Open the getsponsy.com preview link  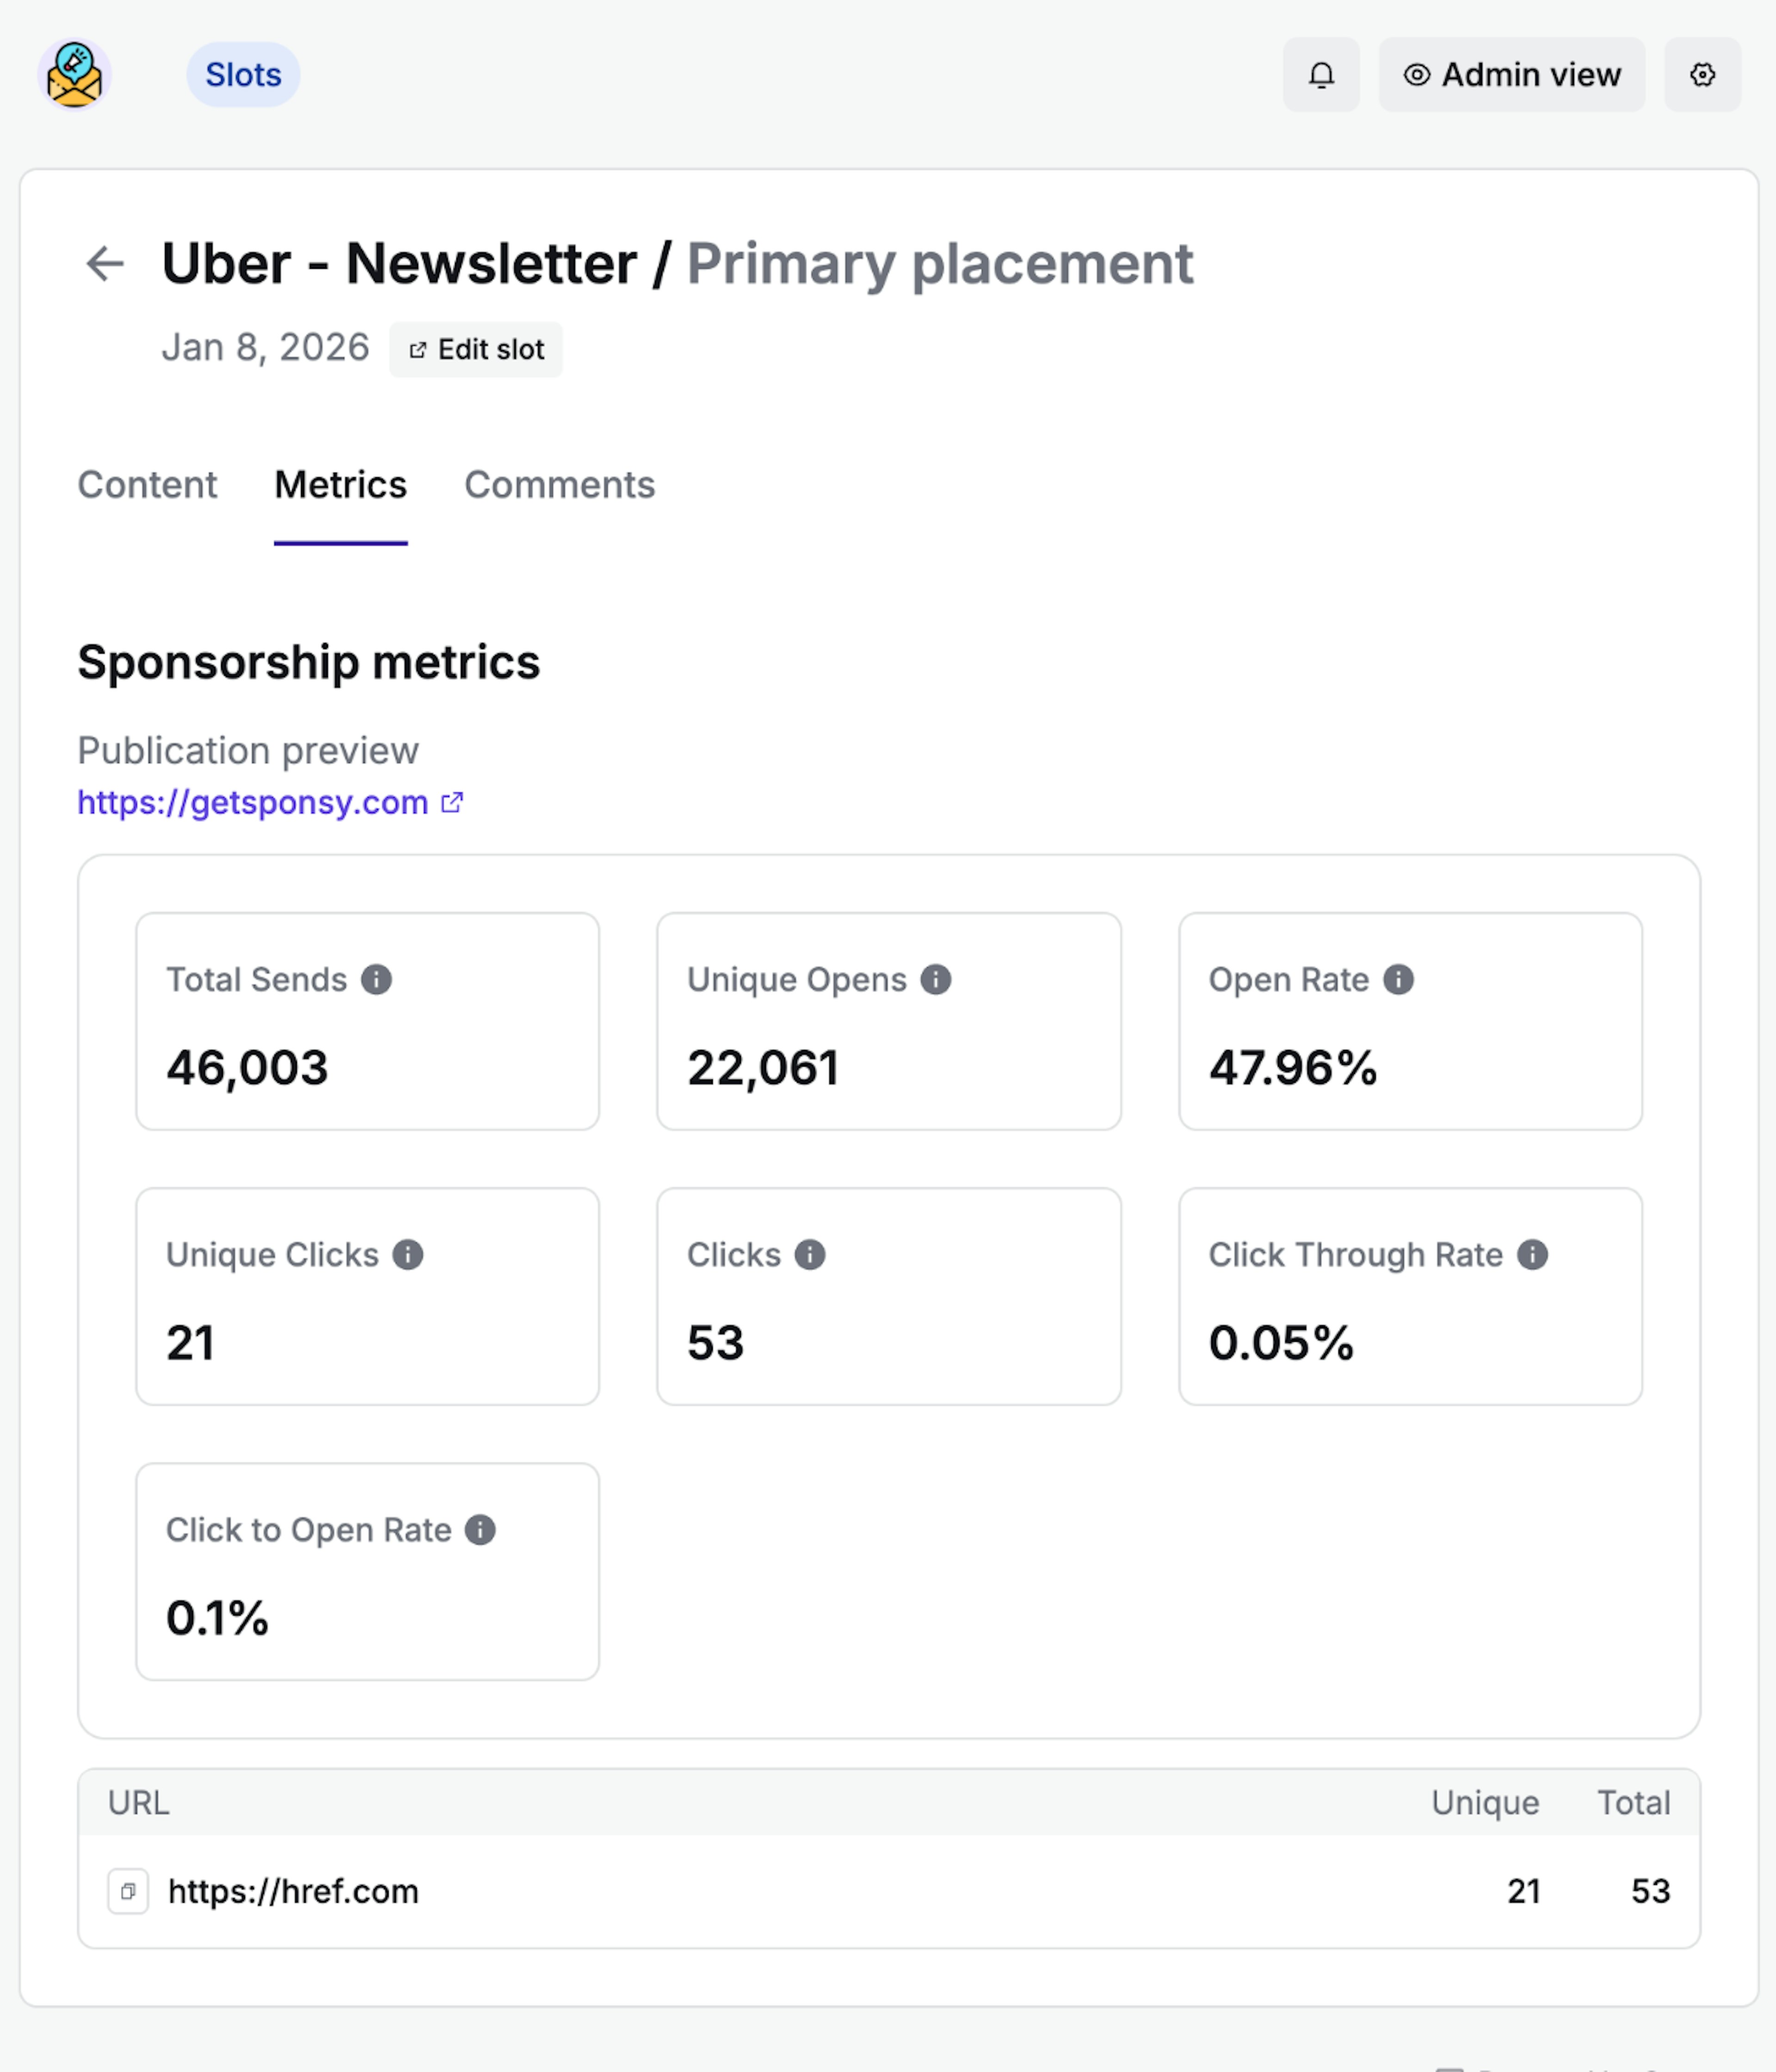[x=253, y=802]
